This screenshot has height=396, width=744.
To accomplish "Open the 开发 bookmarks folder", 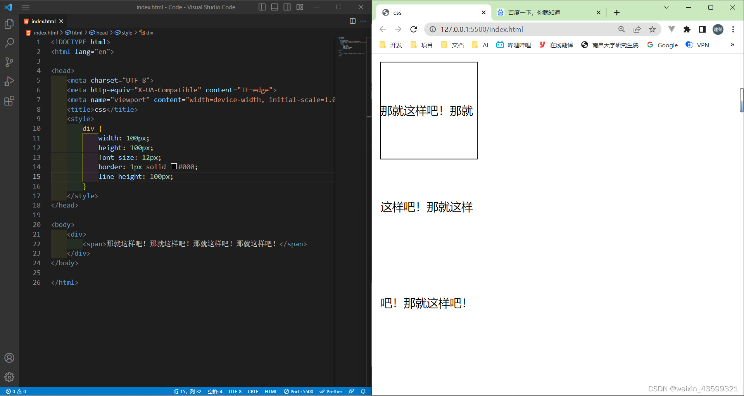I will click(391, 45).
